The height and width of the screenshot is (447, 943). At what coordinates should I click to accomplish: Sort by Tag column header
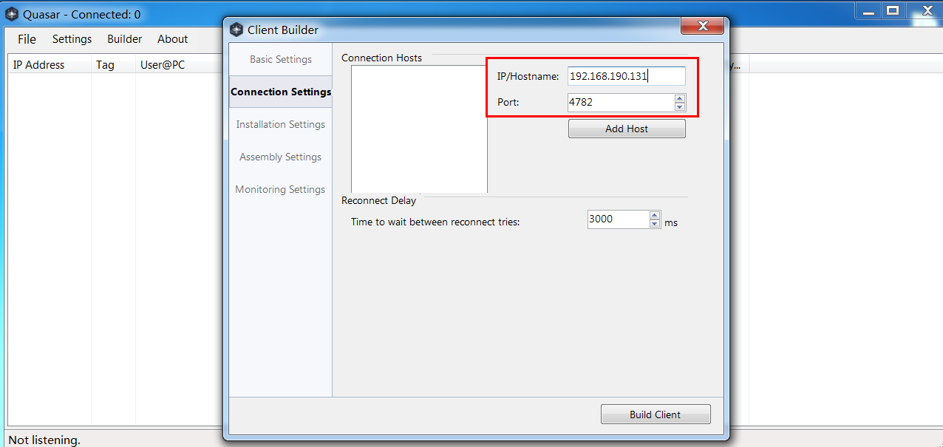[113, 65]
